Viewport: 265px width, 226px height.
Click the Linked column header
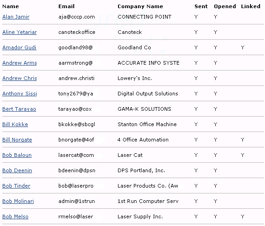(x=251, y=6)
